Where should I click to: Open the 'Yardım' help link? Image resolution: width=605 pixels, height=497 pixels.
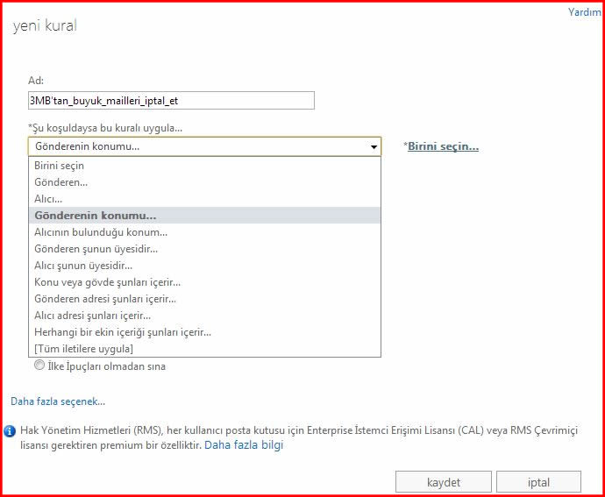point(584,12)
